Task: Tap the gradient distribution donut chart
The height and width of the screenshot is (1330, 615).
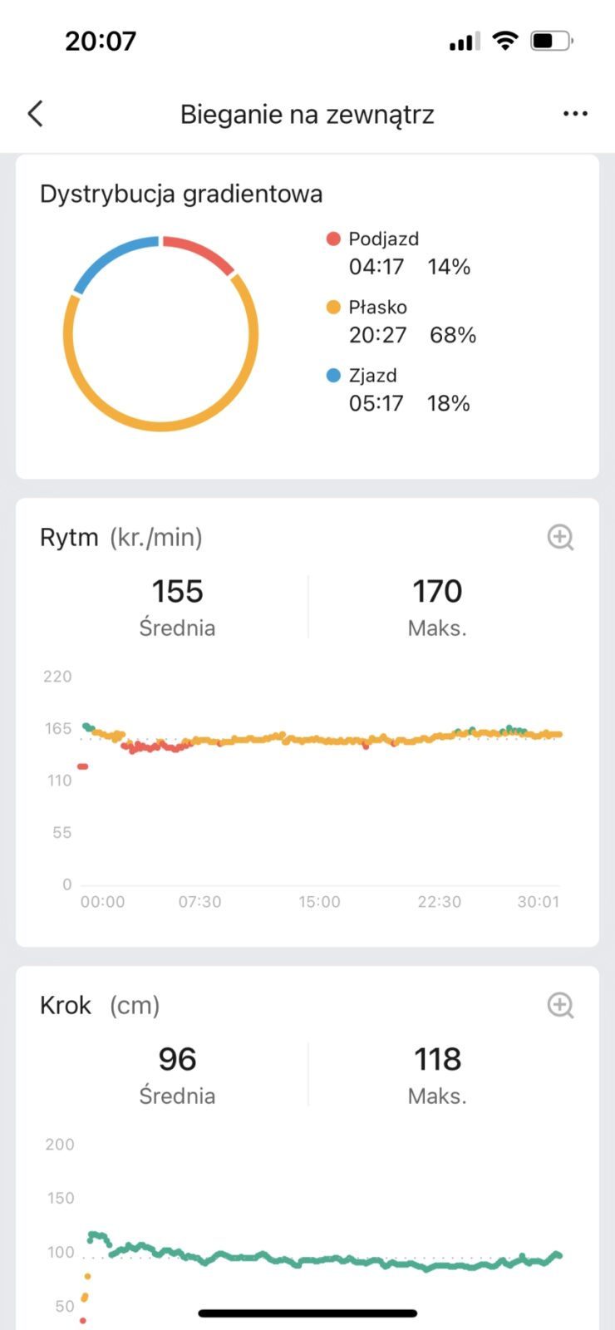Action: pos(160,333)
